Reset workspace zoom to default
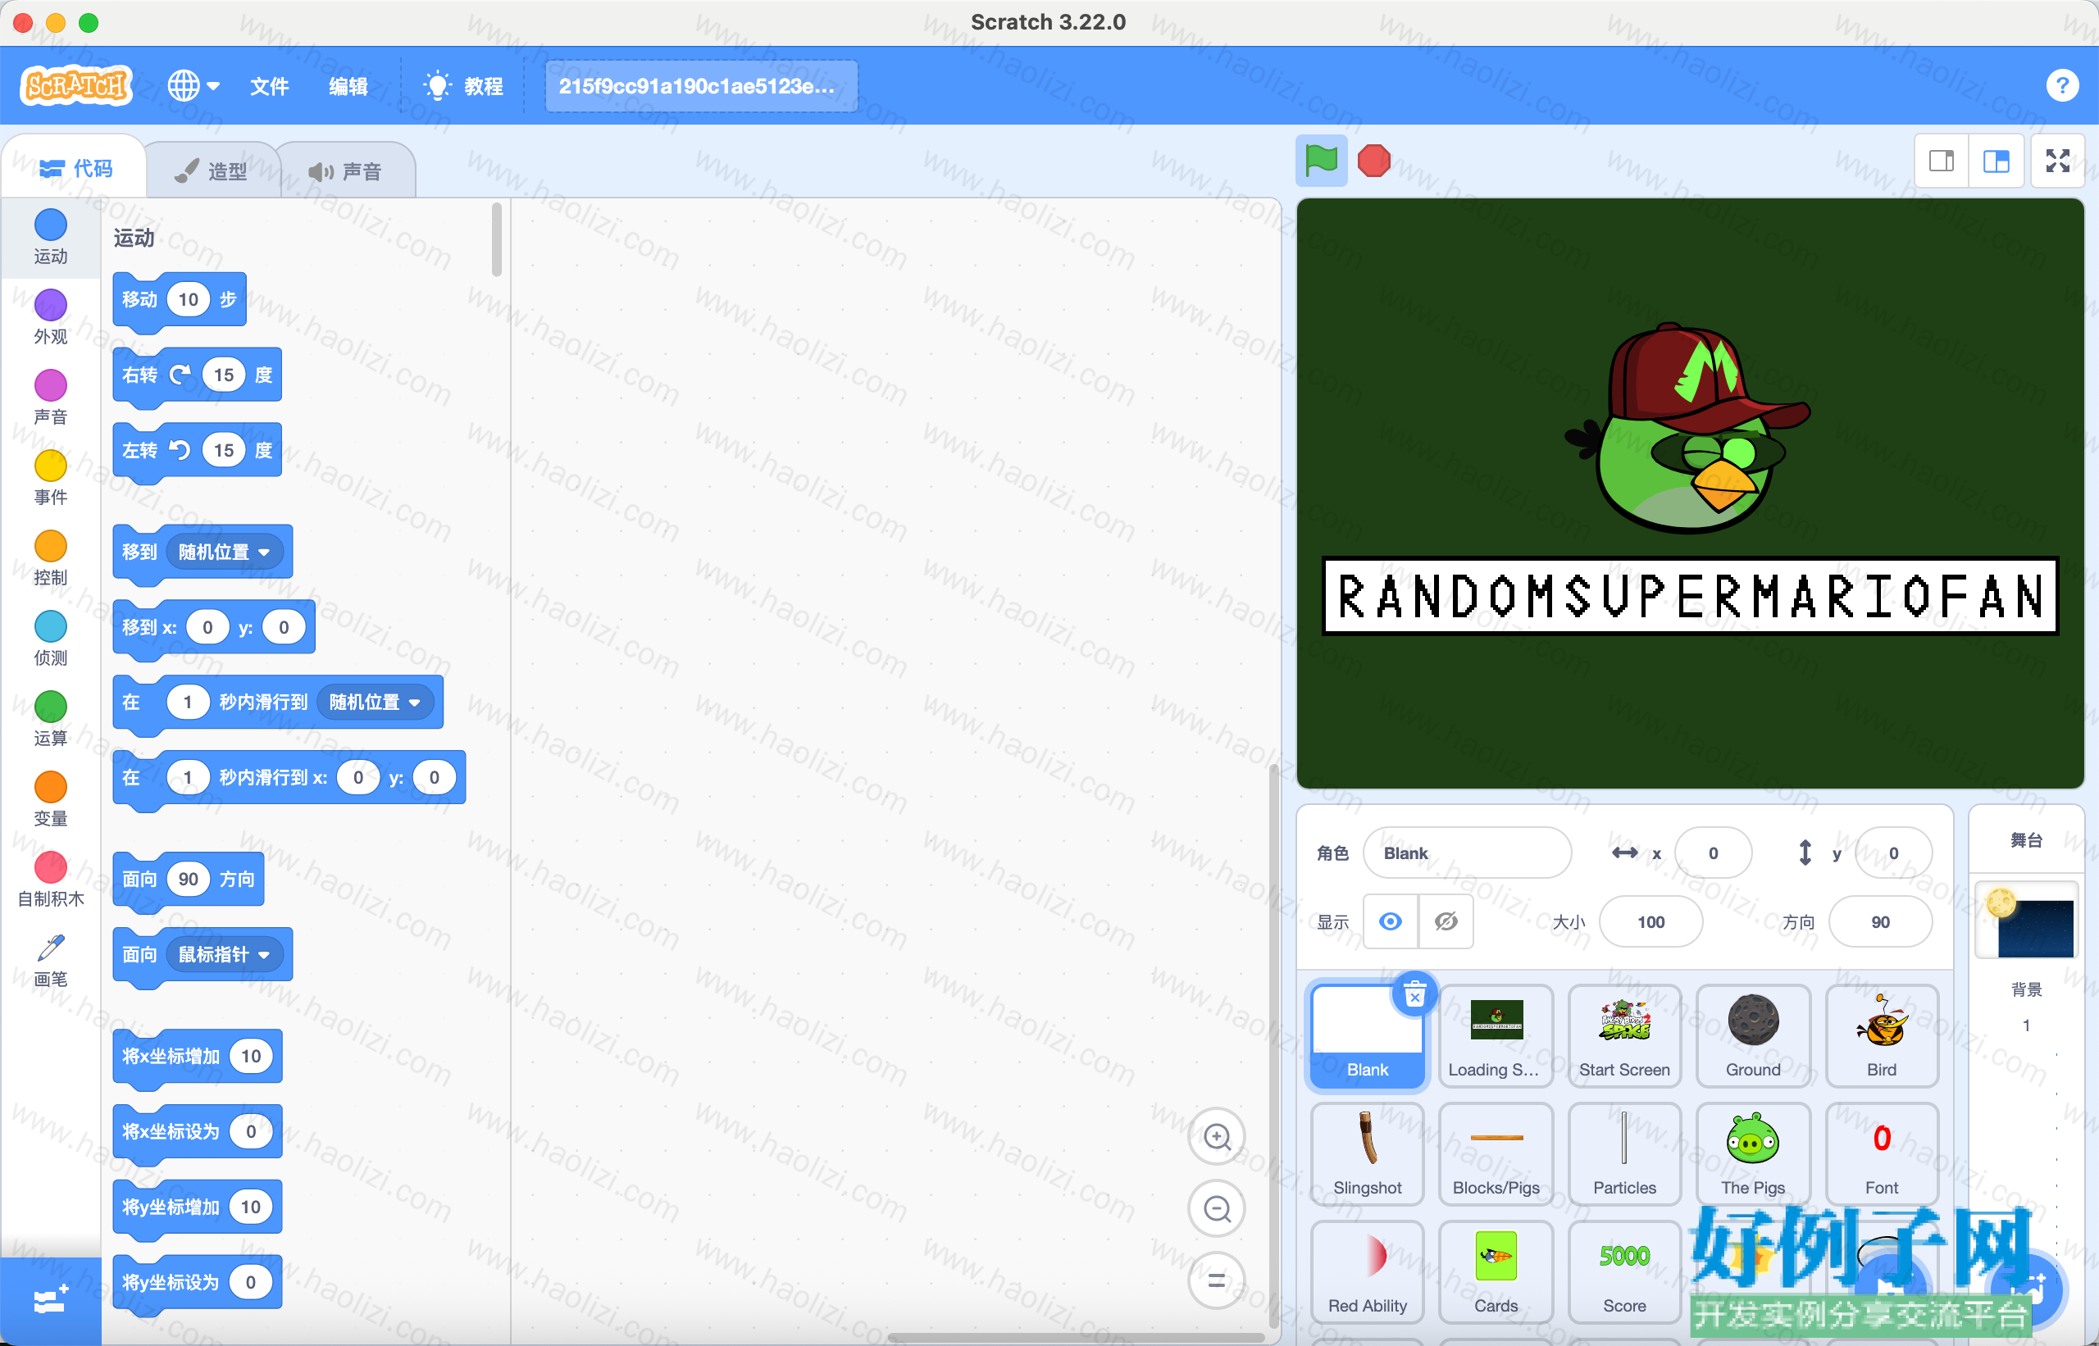The height and width of the screenshot is (1346, 2099). point(1216,1280)
